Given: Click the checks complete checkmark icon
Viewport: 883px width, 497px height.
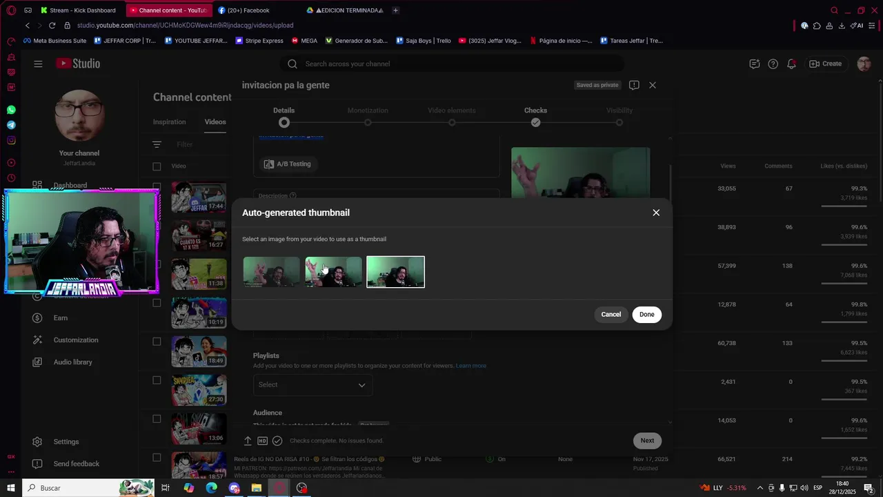Looking at the screenshot, I should click(277, 440).
